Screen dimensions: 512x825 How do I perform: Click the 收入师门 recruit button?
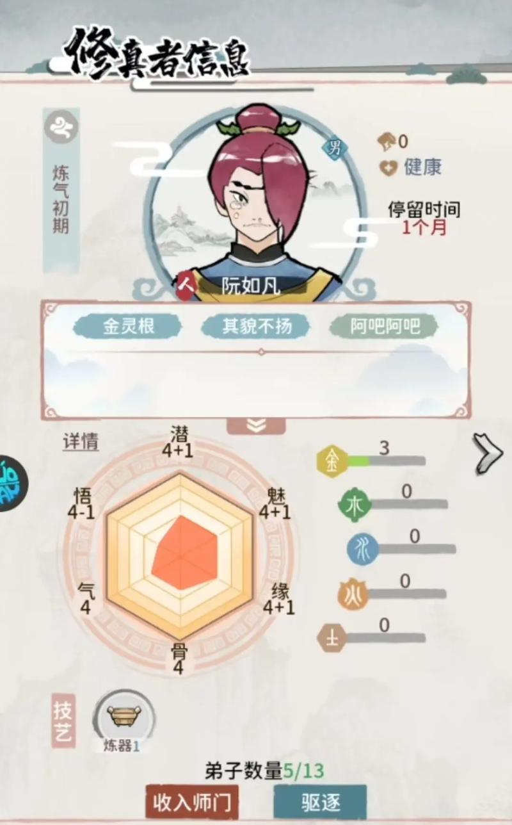coord(192,802)
